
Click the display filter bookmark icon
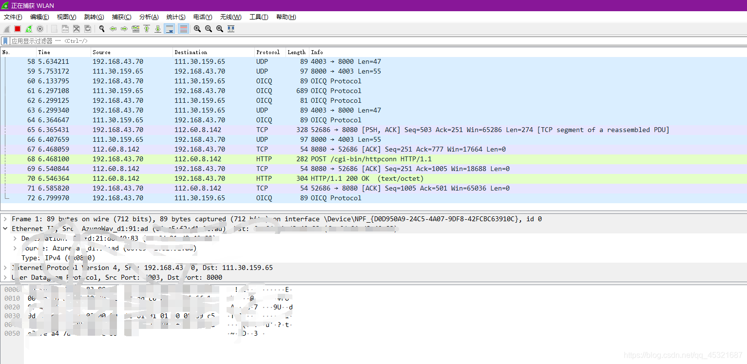point(5,41)
